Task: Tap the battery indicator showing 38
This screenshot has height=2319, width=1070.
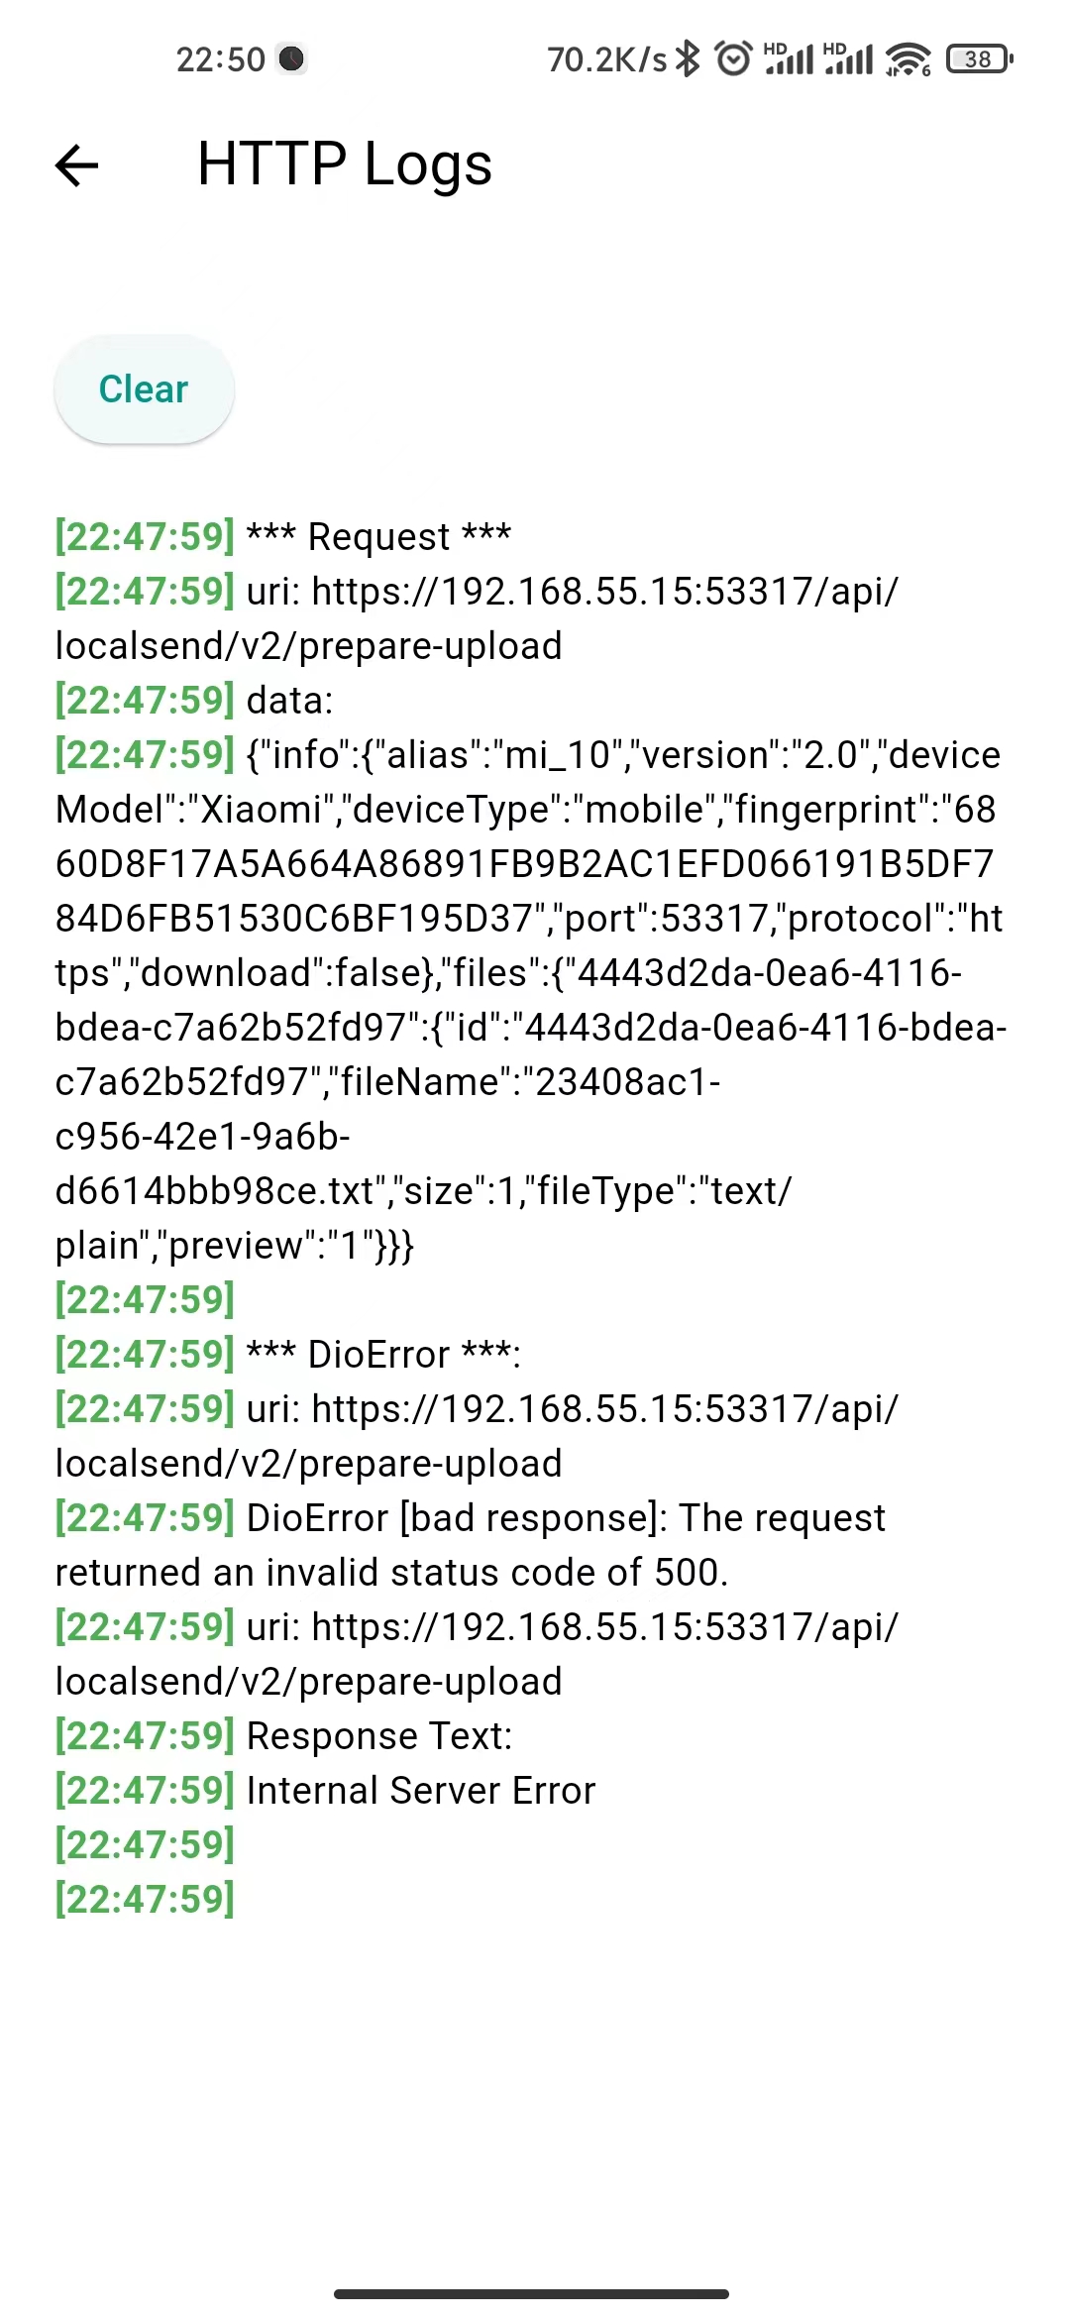Action: point(977,59)
